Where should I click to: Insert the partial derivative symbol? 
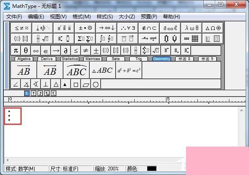click(x=66, y=51)
